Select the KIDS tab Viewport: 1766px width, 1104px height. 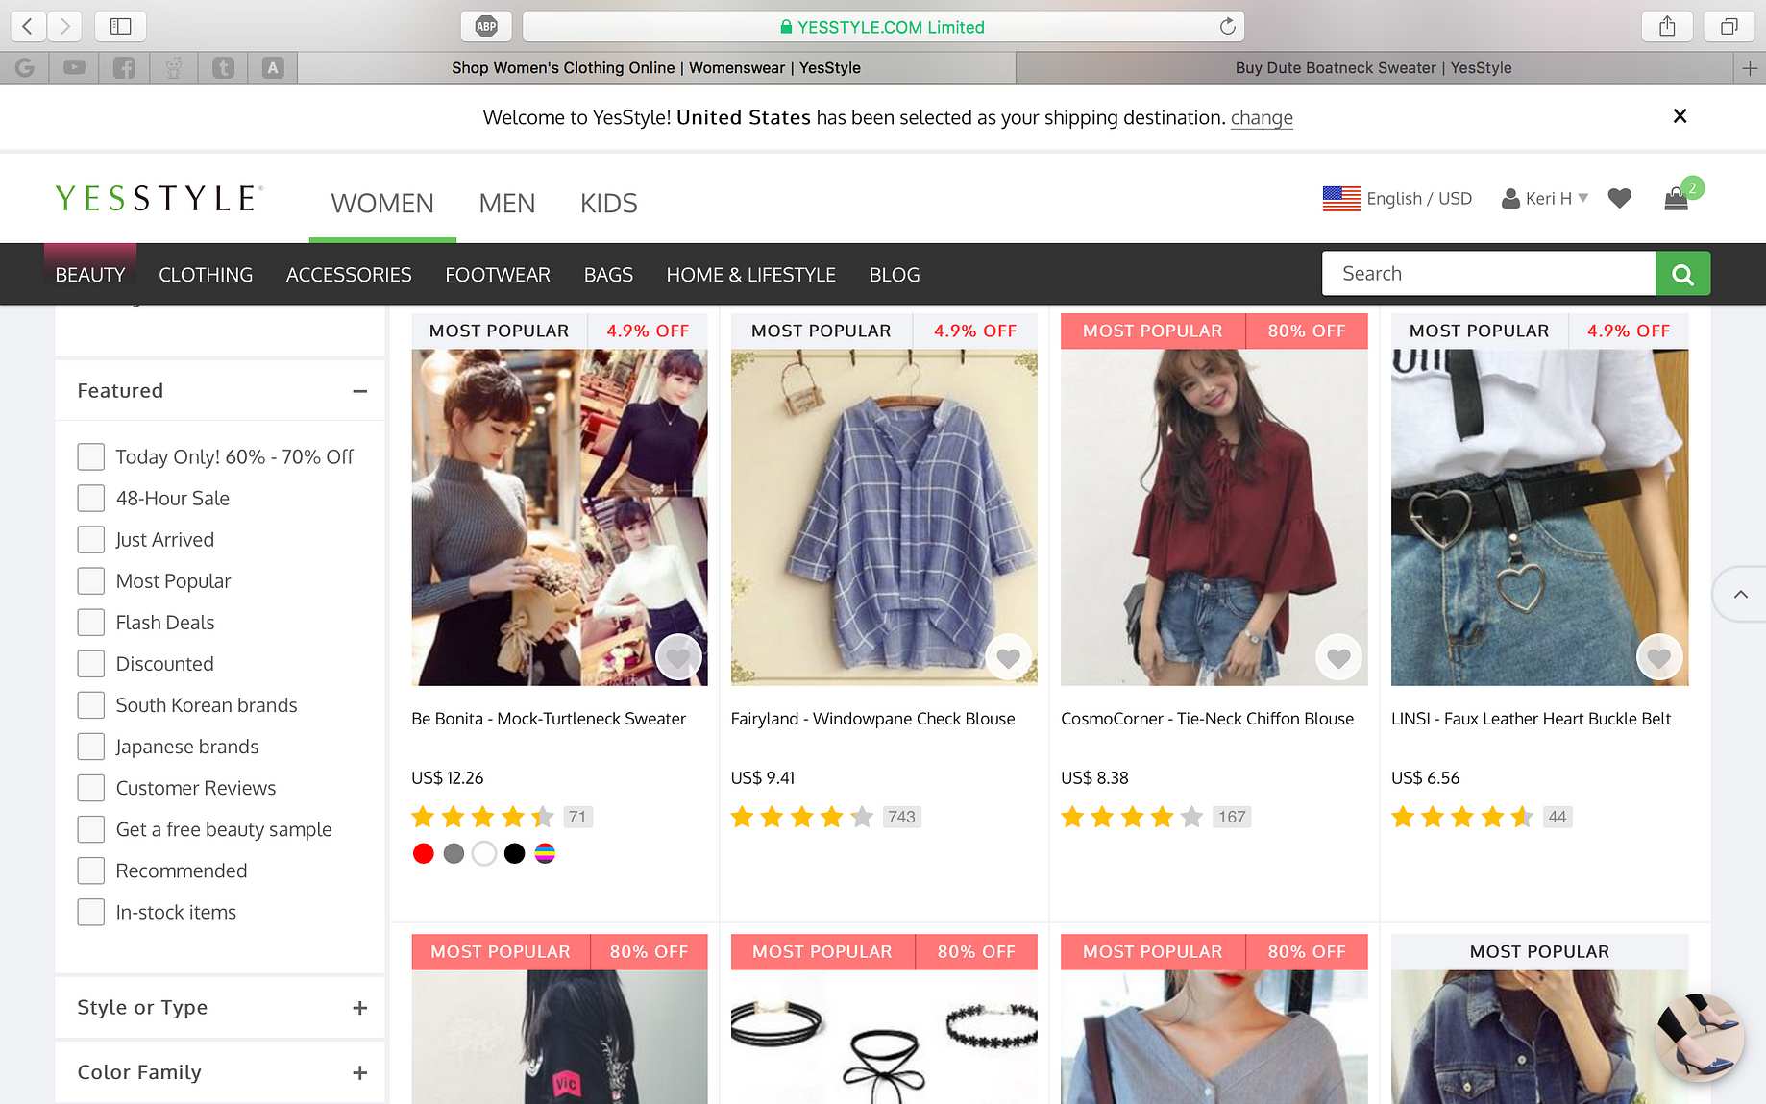[609, 203]
